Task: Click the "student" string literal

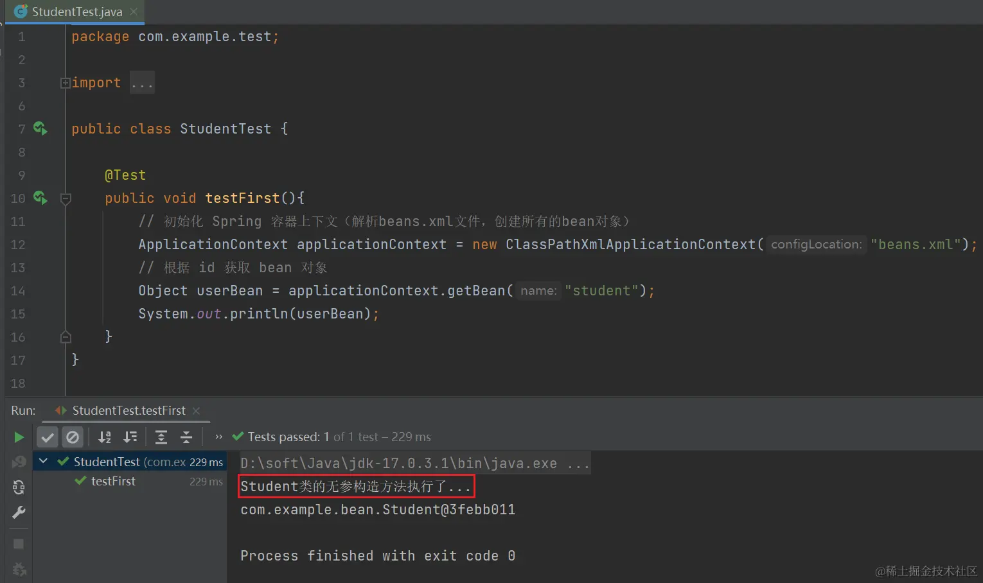Action: (602, 291)
